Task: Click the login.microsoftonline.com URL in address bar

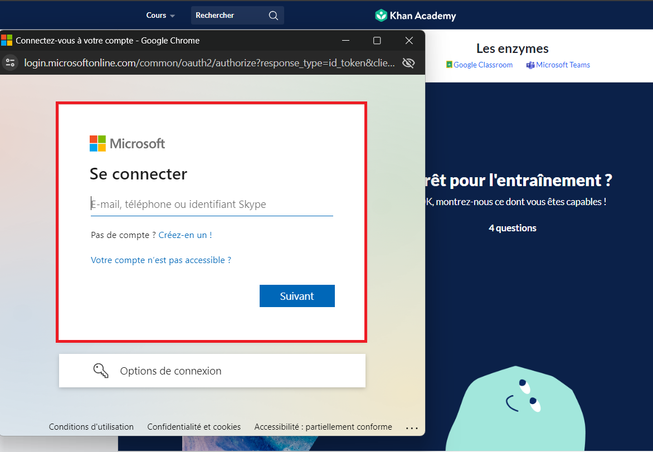Action: [x=209, y=63]
